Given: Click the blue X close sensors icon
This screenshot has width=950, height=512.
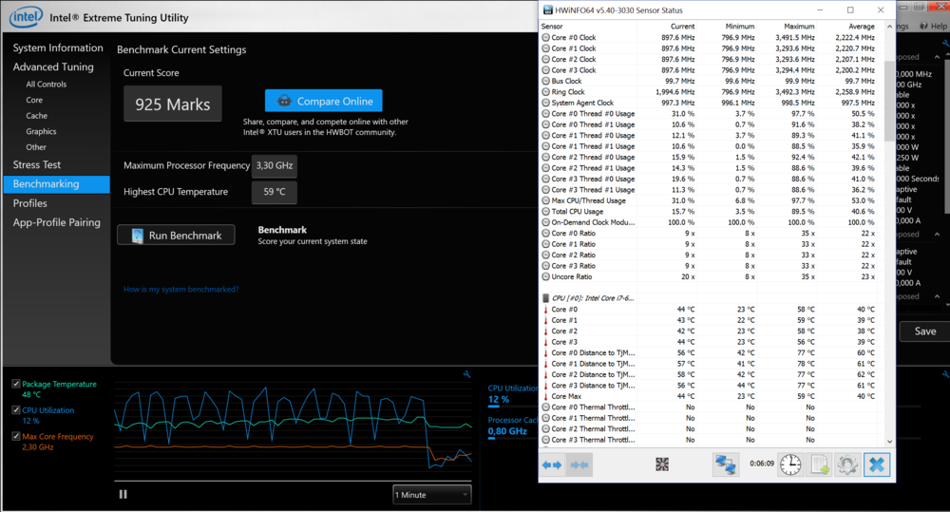Looking at the screenshot, I should [876, 465].
